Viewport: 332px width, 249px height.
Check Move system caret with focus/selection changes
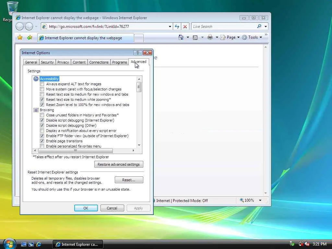coord(42,89)
